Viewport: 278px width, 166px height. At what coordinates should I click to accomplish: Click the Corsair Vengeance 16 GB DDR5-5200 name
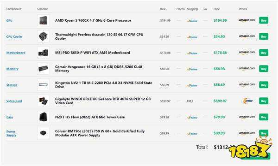coord(99,69)
